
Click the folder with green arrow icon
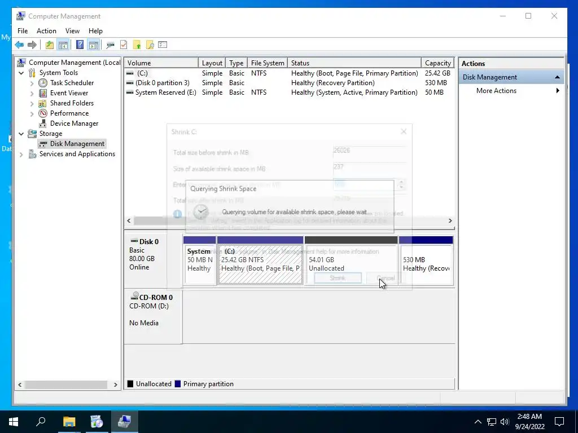[137, 45]
